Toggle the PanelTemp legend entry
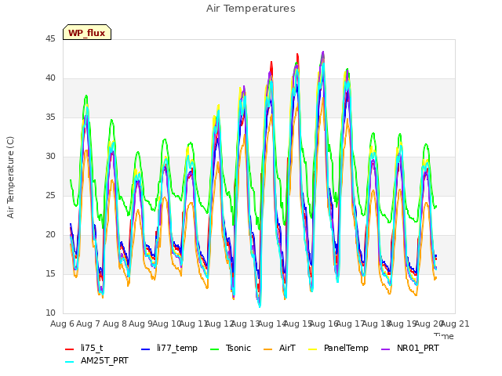This screenshot has width=502, height=376. tap(338, 348)
